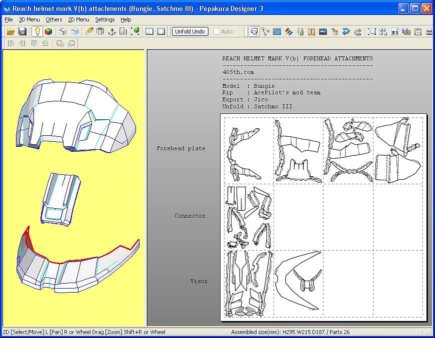The width and height of the screenshot is (435, 338).
Task: Click the save-with-chart export icon
Action: point(406,31)
